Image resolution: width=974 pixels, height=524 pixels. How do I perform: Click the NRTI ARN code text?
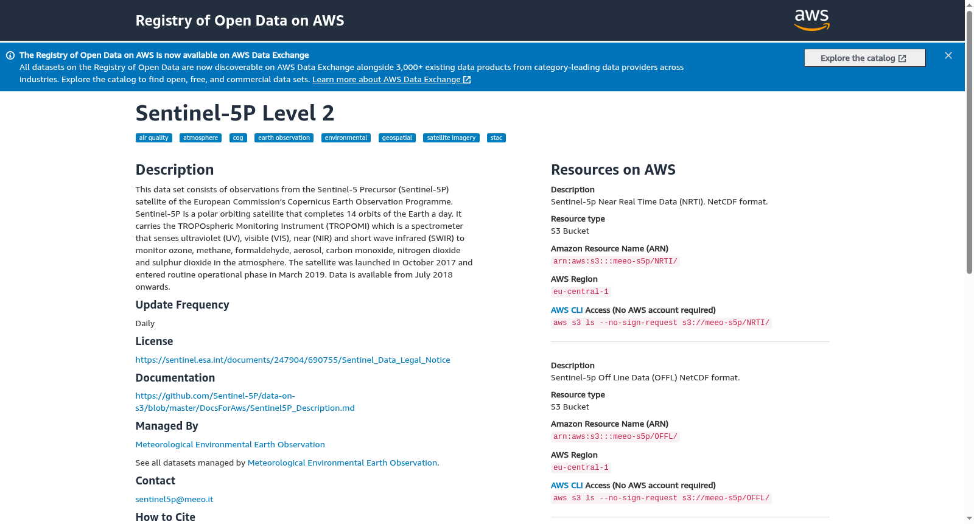tap(615, 261)
